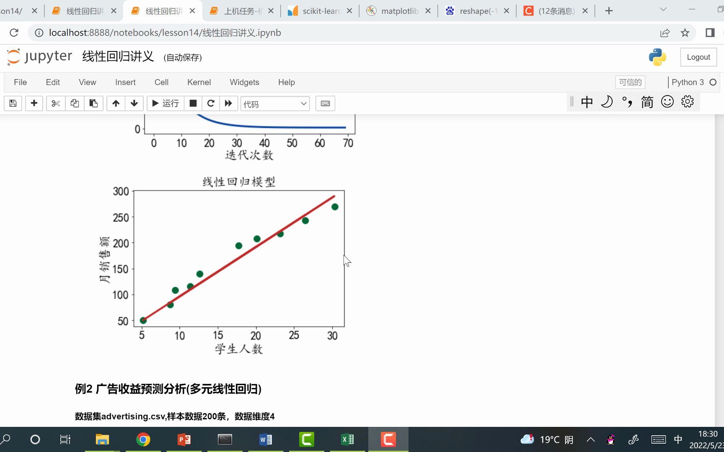Switch simplified/traditional with the 简 icon
Image resolution: width=724 pixels, height=452 pixels.
[x=646, y=102]
